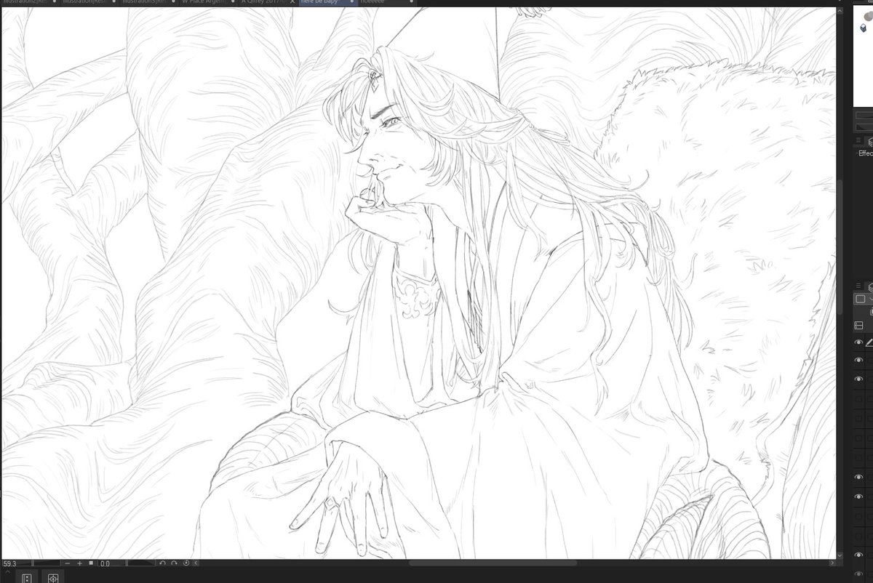Switch to the 'W Place Argen' canvas tab
This screenshot has height=583, width=873.
pyautogui.click(x=208, y=3)
